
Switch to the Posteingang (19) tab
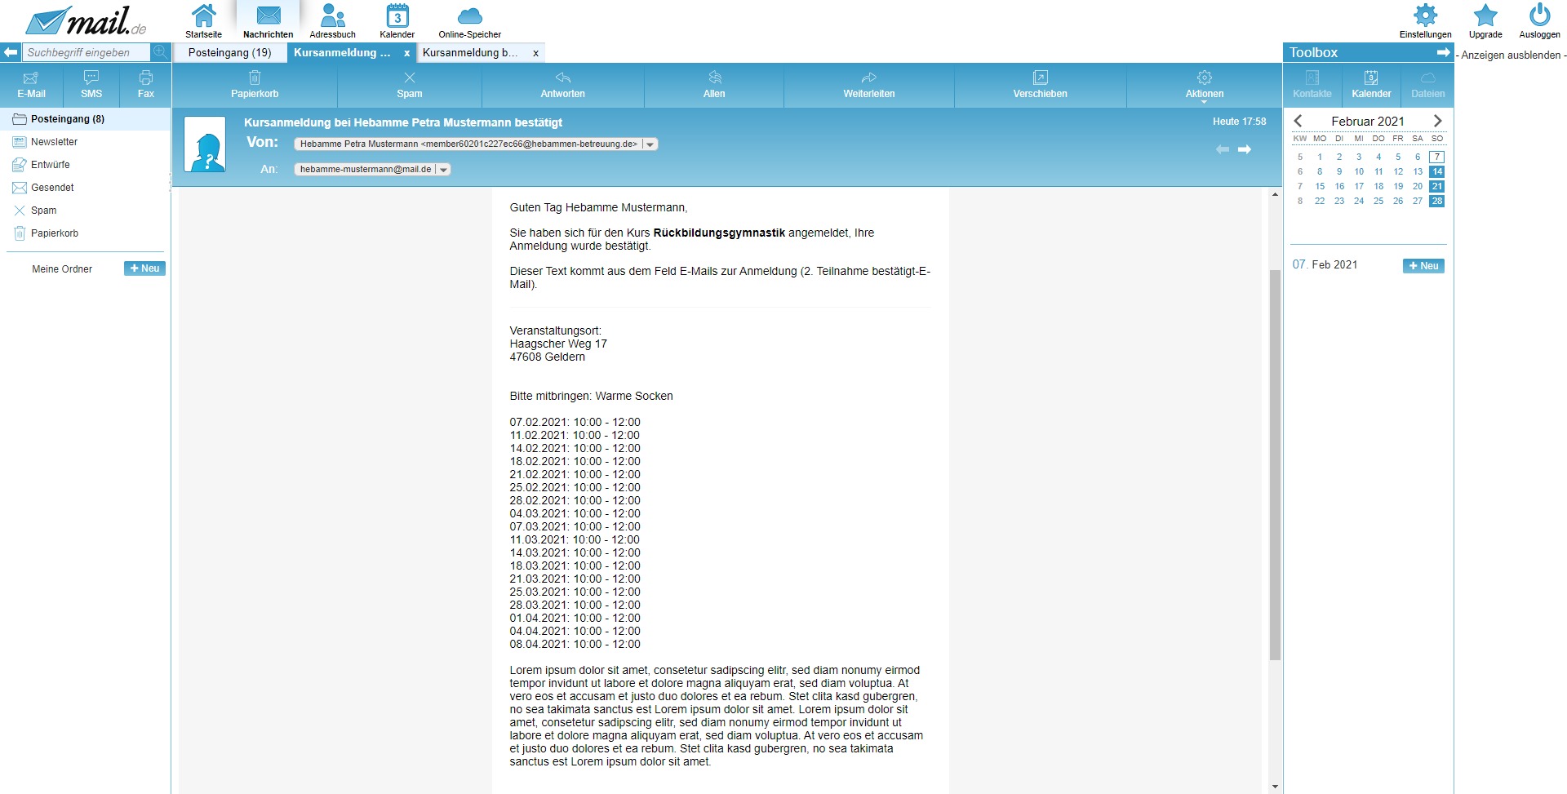coord(229,53)
